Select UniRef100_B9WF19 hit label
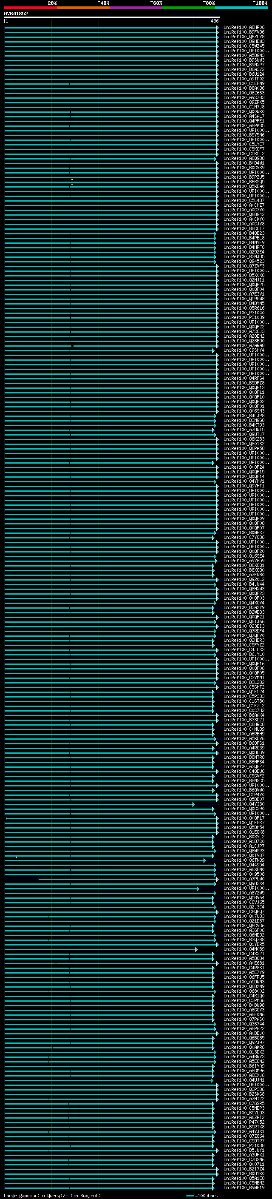Image resolution: width=272 pixels, height=1199 pixels. (244, 1188)
